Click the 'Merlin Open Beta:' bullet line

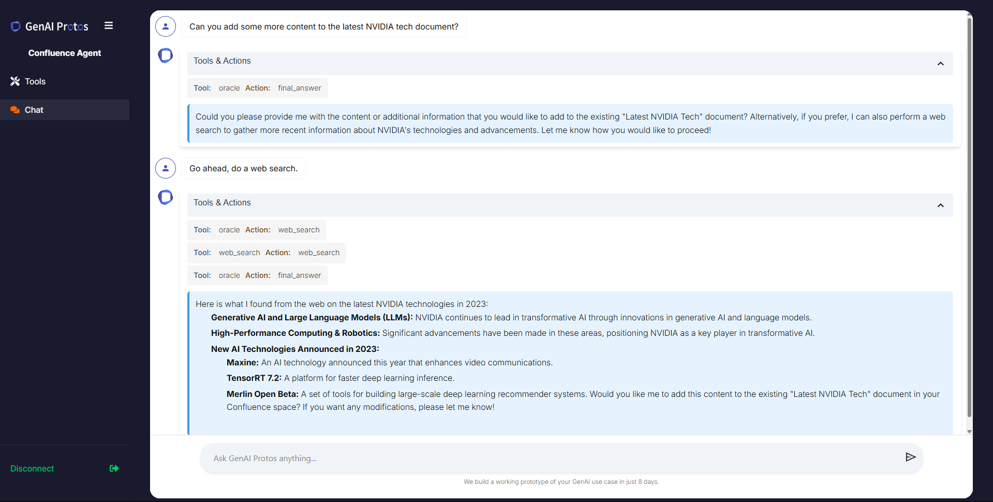pos(583,401)
